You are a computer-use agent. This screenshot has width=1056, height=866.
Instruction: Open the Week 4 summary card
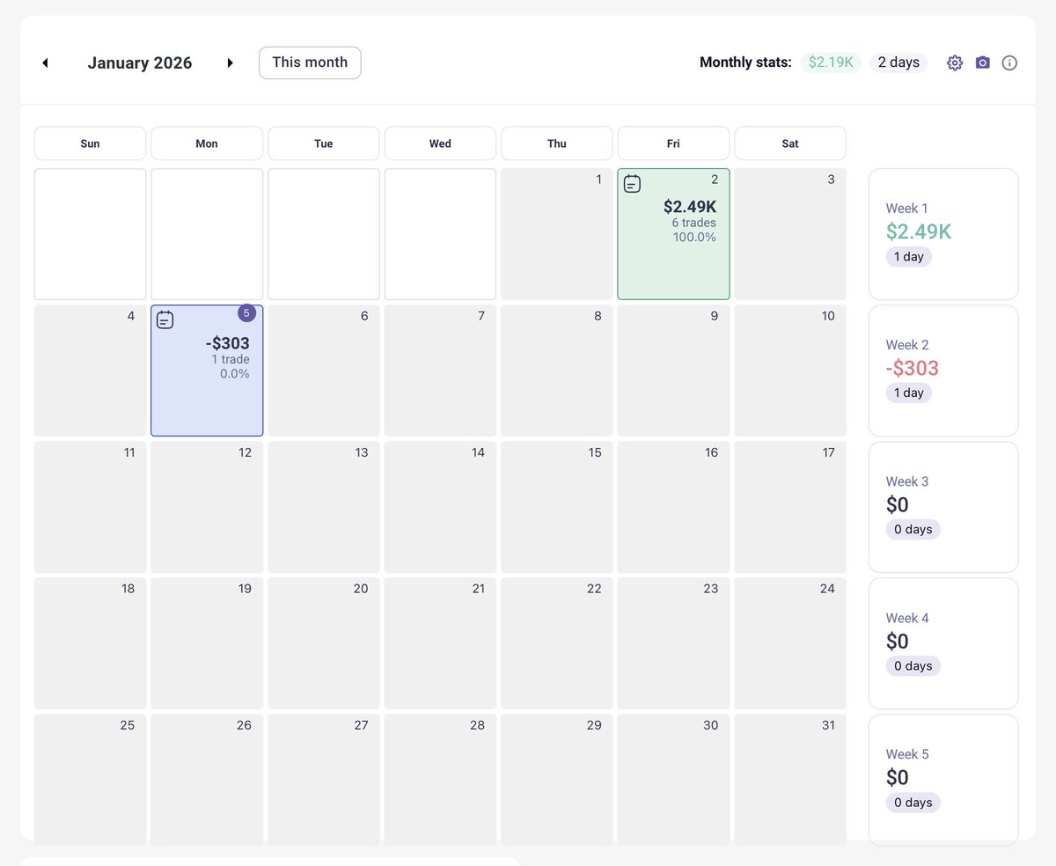(943, 643)
